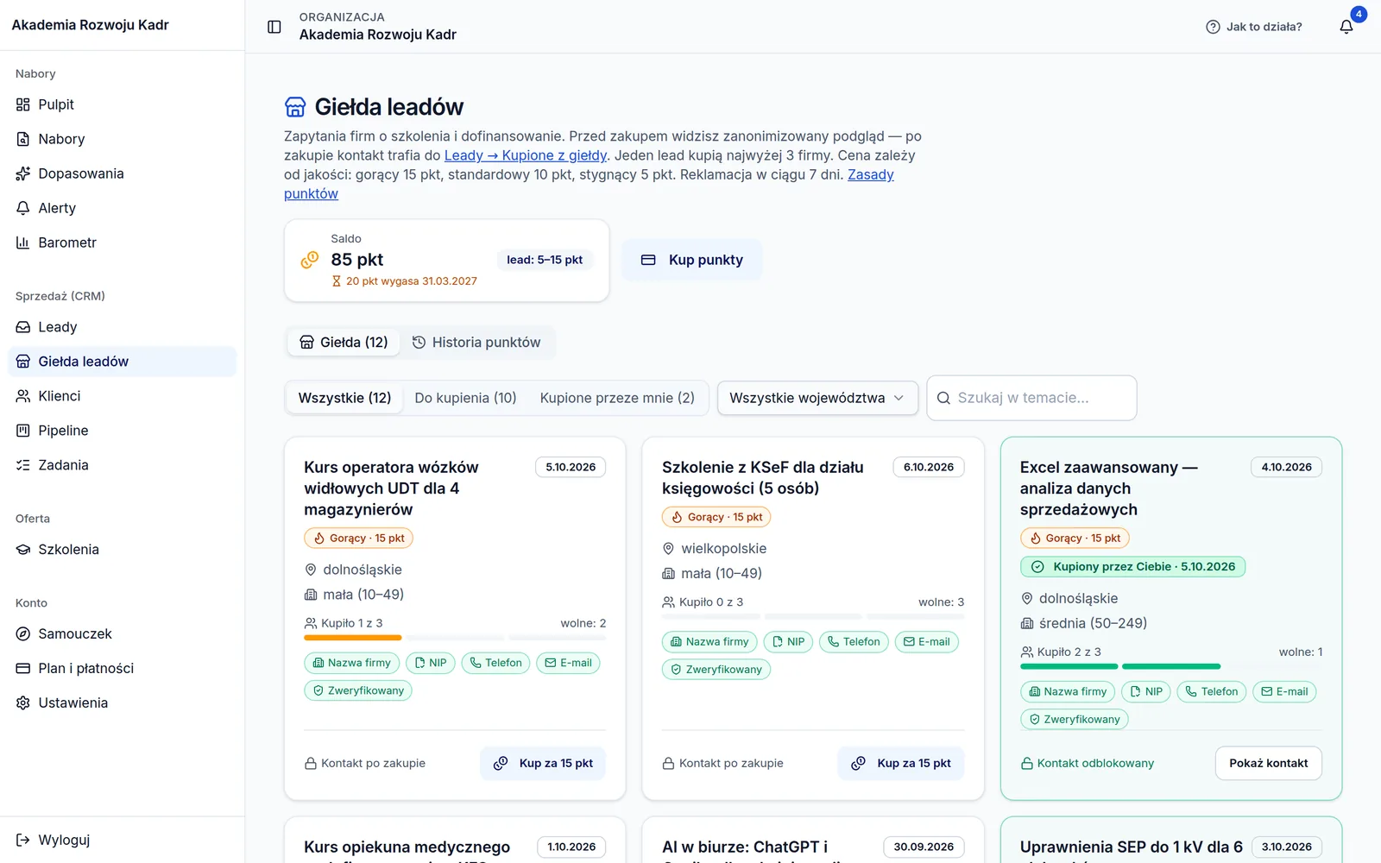Open Leady in the sidebar
This screenshot has width=1381, height=863.
pos(122,327)
